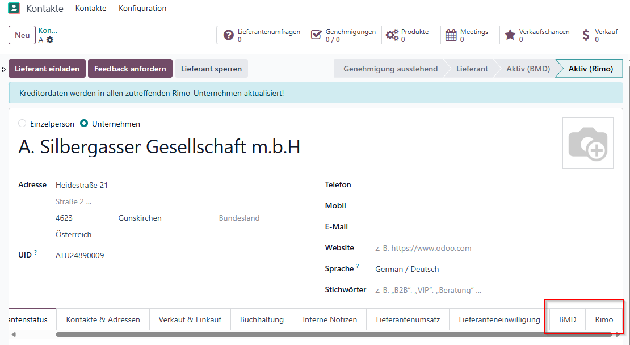Click the Kontakte app title
The image size is (630, 345).
tap(45, 9)
